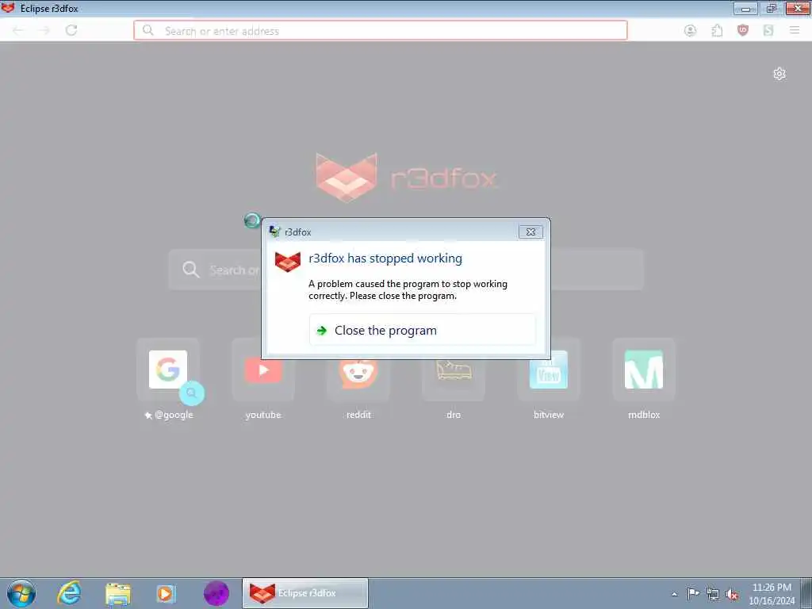Open the extensions puzzle icon

[x=717, y=31]
